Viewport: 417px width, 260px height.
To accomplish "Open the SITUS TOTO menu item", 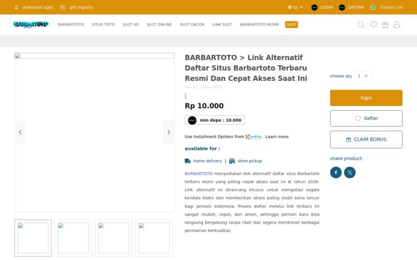I will pos(103,24).
